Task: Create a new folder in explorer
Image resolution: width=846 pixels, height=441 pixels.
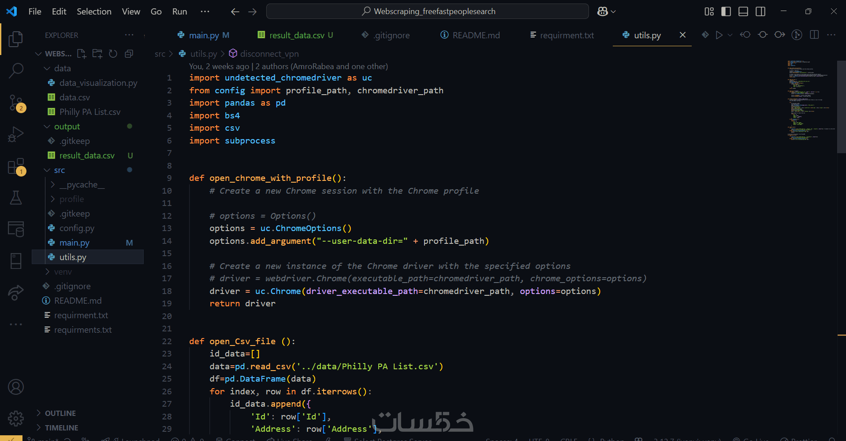Action: (x=97, y=54)
